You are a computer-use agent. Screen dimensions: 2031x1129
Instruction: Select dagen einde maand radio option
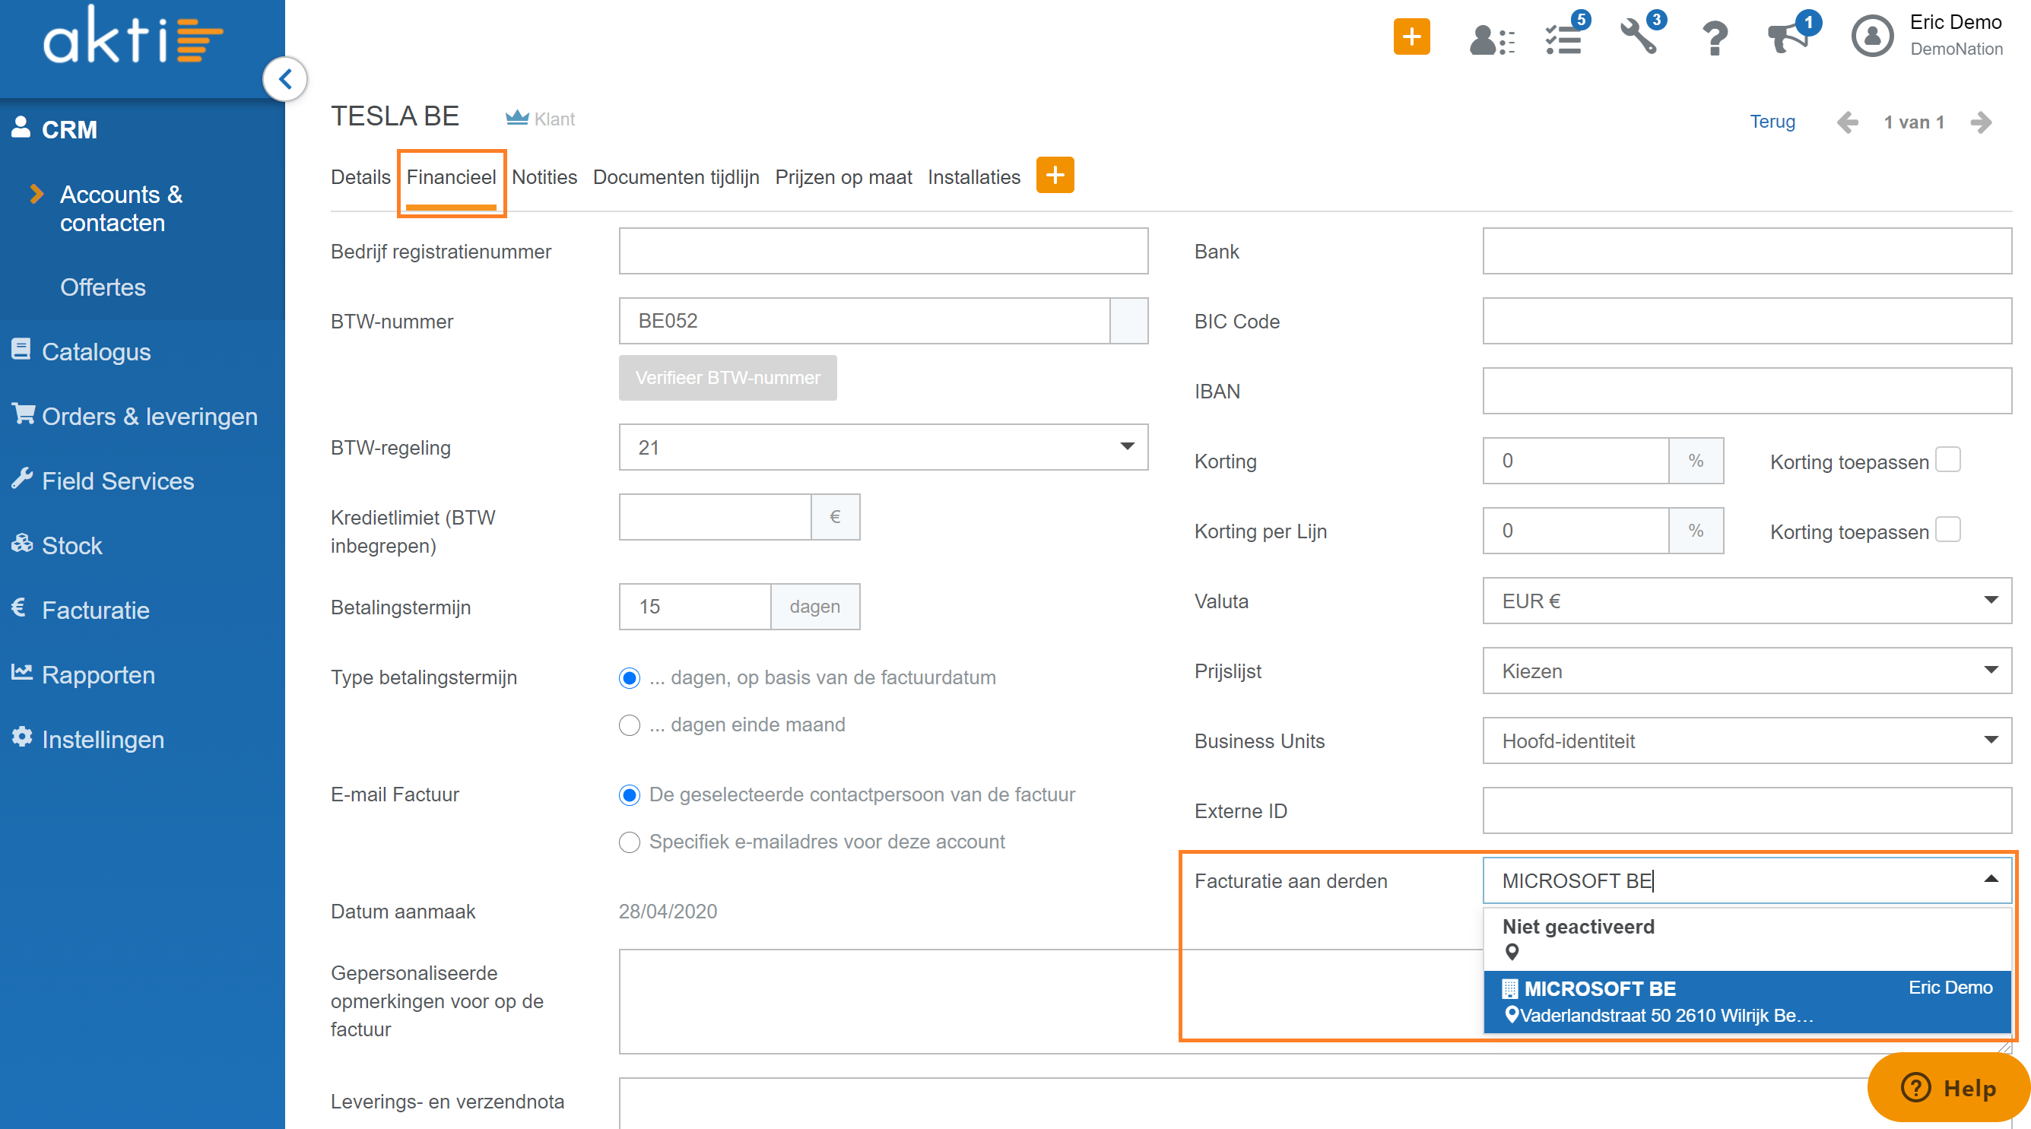pos(629,725)
